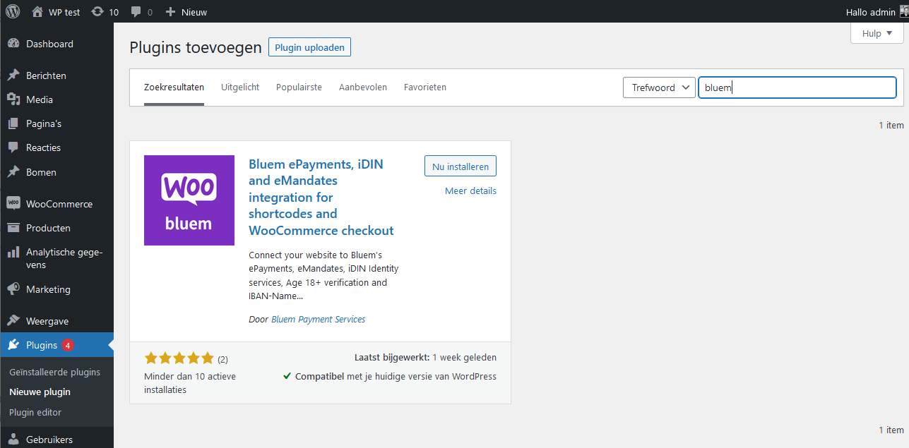This screenshot has height=448, width=909.
Task: Switch to the Populairste tab
Action: (299, 87)
